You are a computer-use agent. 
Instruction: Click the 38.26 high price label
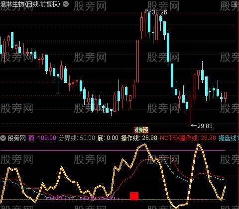(x=159, y=12)
